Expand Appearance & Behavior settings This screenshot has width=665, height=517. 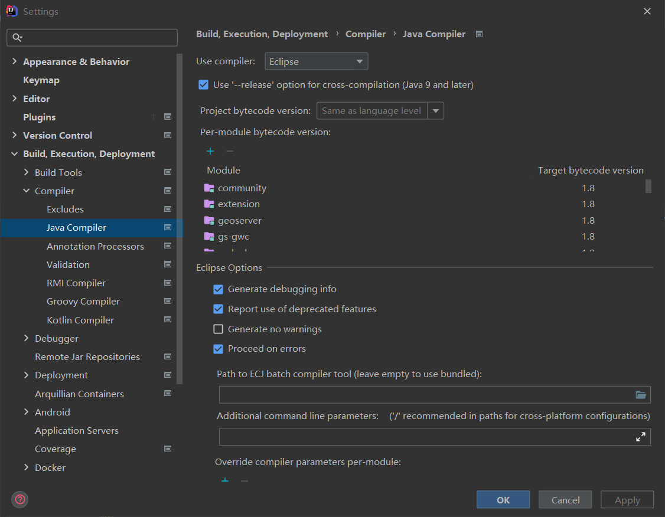(14, 61)
